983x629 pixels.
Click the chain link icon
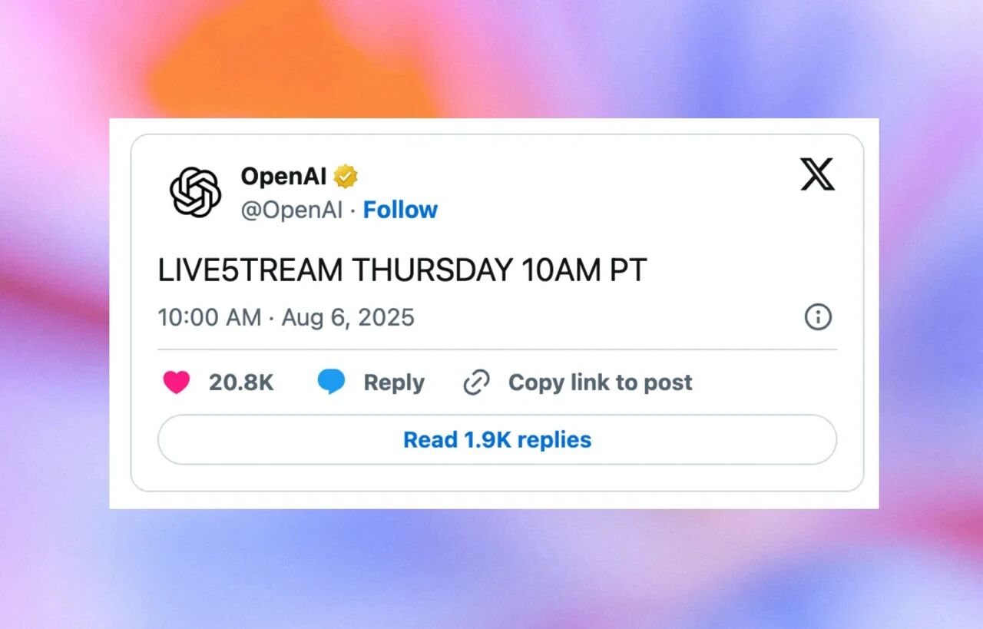(x=477, y=382)
